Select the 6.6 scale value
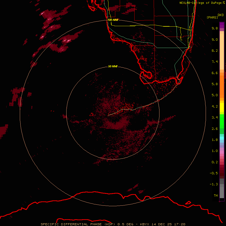This screenshot has height=226, width=226. [215, 73]
